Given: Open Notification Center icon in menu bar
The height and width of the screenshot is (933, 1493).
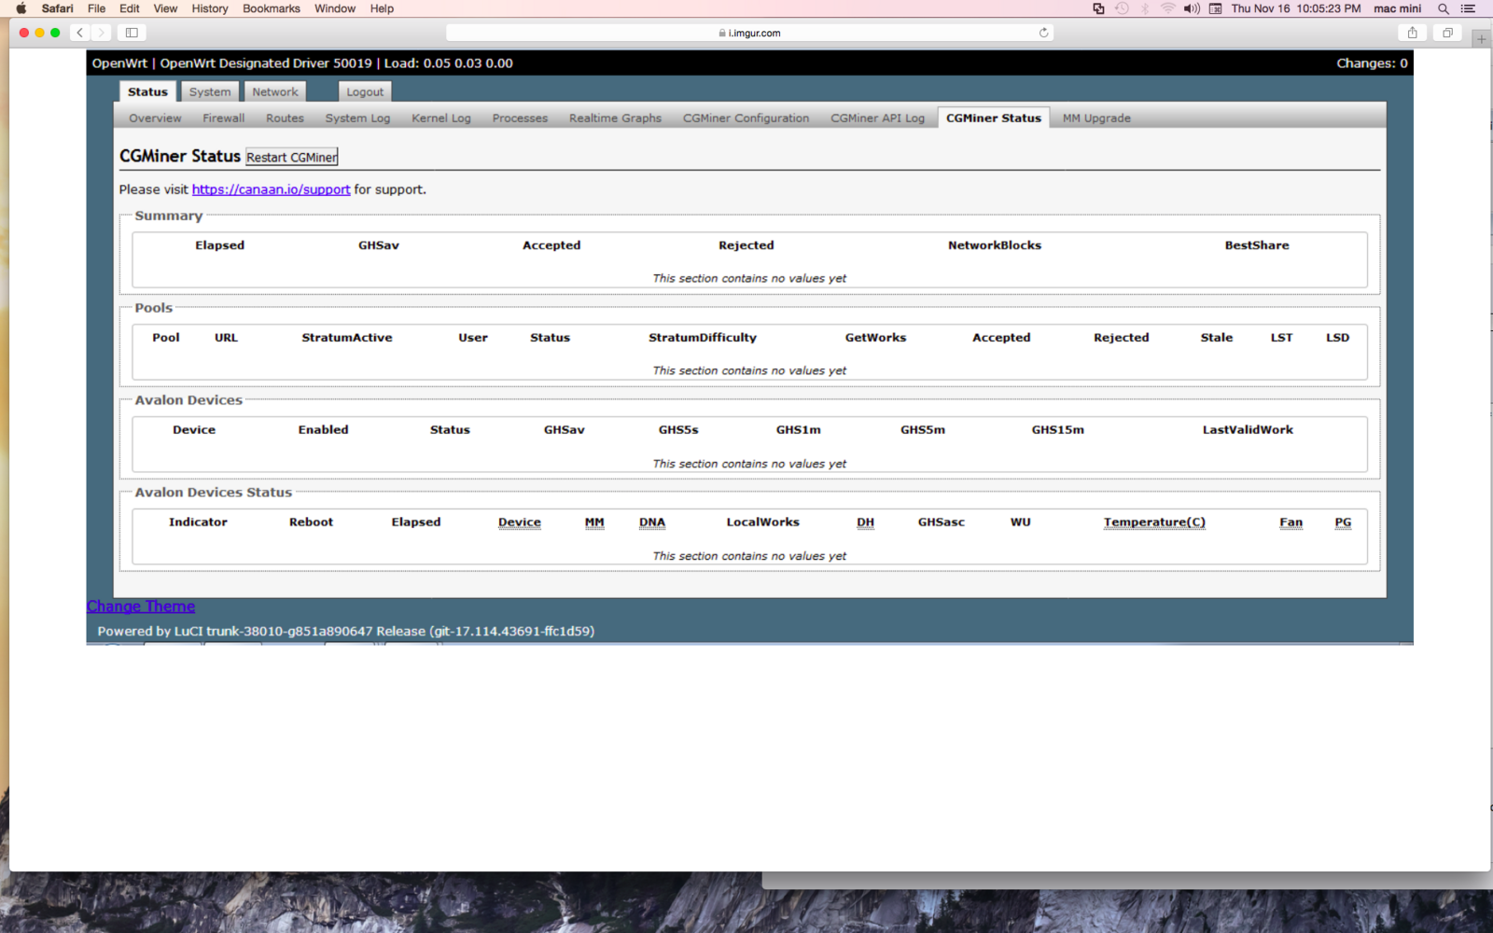Looking at the screenshot, I should coord(1468,8).
